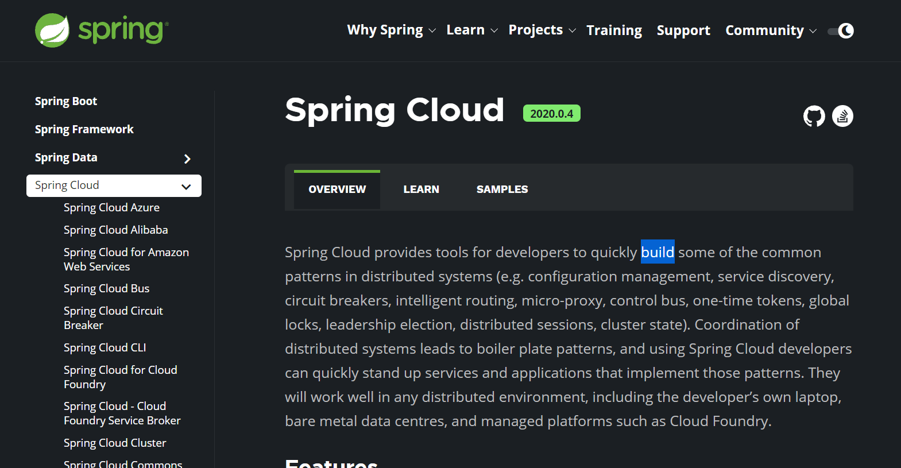Open Spring Cloud CLI
Screen dimensions: 901x468
105,348
